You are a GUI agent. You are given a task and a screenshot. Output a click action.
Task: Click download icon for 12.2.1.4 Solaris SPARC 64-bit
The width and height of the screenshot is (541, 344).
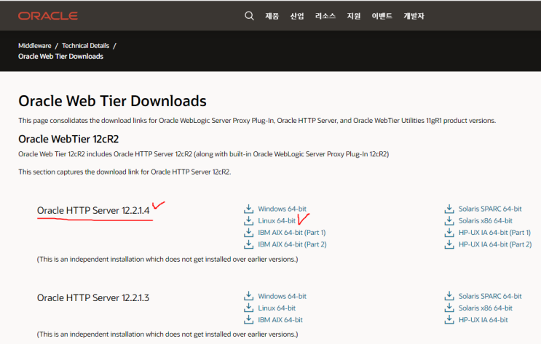pos(449,209)
